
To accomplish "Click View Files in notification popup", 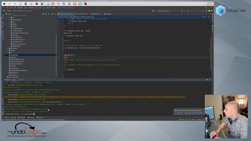I will click(180, 113).
